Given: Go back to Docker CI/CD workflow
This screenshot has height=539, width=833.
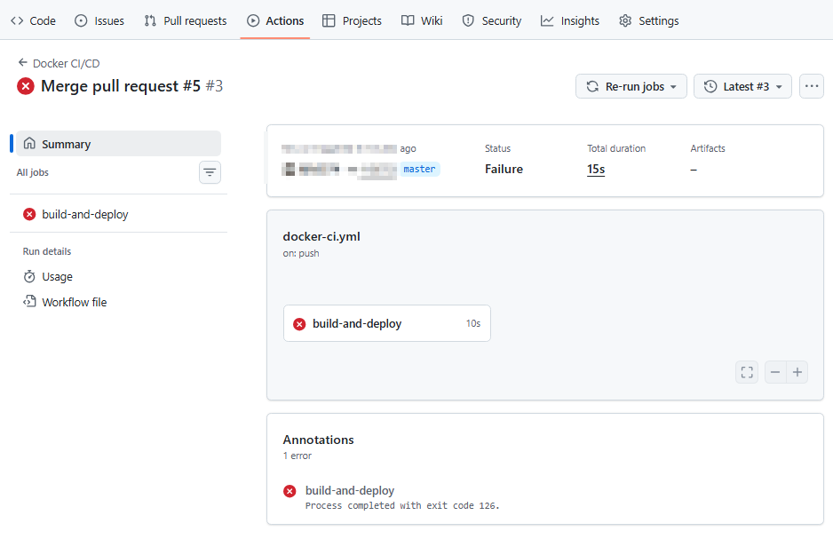Looking at the screenshot, I should [x=66, y=63].
